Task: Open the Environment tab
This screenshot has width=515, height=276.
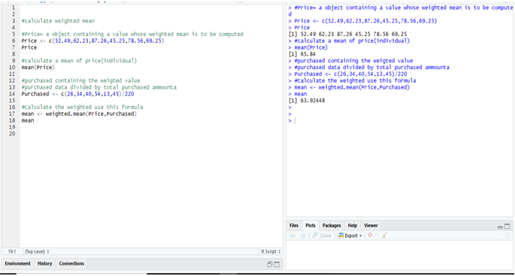Action: click(18, 263)
